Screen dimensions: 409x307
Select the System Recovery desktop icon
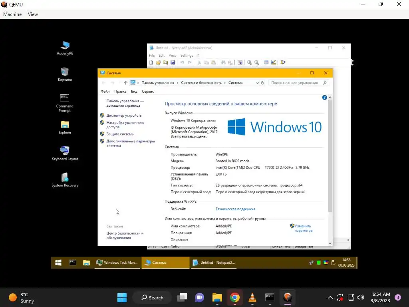click(x=65, y=180)
